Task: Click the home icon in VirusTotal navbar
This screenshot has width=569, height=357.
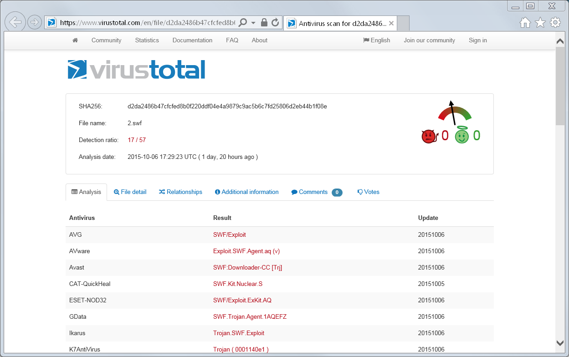Action: (x=75, y=40)
